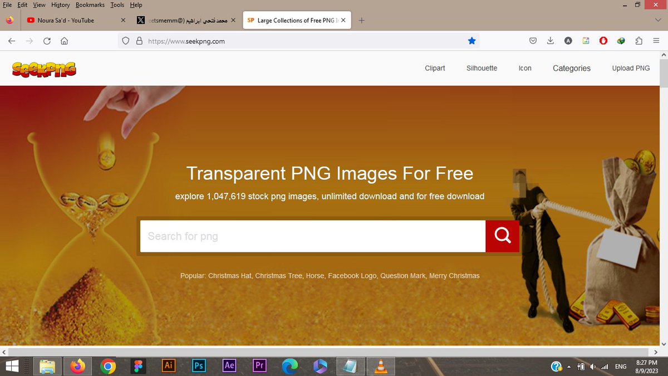668x376 pixels.
Task: Open Google Chrome from the taskbar
Action: coord(108,366)
